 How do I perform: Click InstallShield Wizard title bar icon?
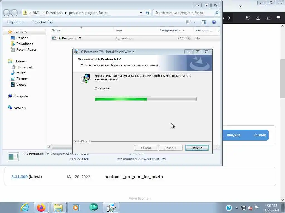click(76, 52)
